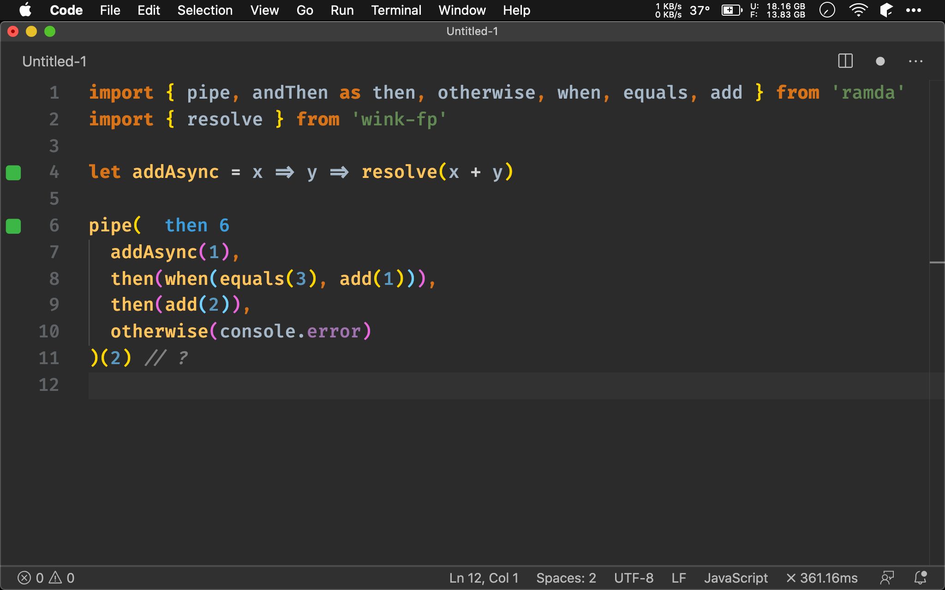Click the Split Editor Right icon
The width and height of the screenshot is (945, 590).
tap(845, 61)
